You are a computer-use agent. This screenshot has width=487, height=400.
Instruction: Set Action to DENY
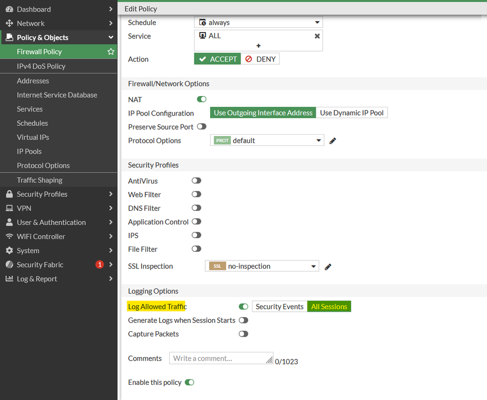(260, 59)
